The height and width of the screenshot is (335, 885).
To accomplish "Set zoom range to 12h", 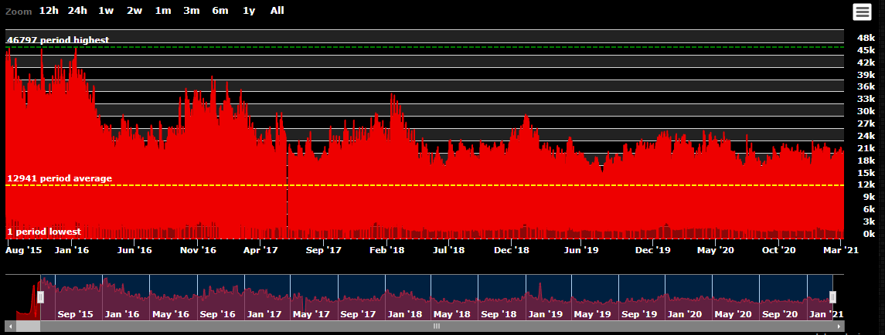I will [x=49, y=11].
